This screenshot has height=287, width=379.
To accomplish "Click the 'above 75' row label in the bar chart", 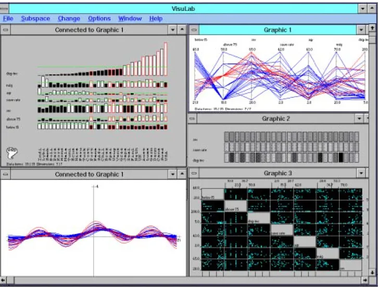I will (14, 119).
